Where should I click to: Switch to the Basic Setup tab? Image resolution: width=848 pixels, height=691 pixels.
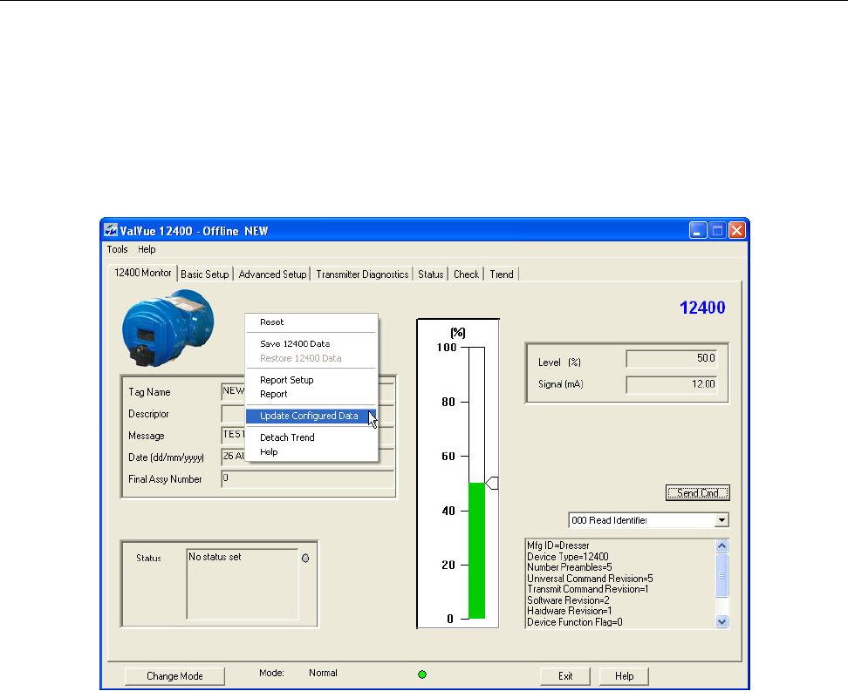point(205,274)
